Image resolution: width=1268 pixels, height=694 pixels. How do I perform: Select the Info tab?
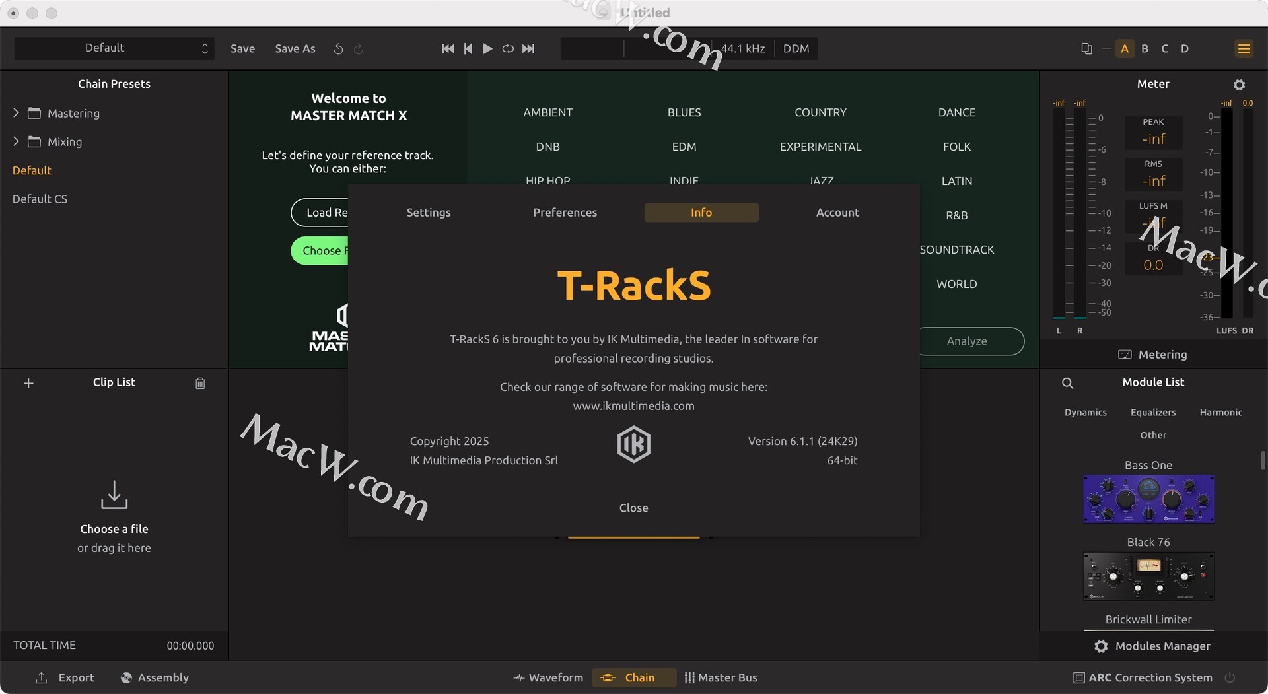[701, 213]
